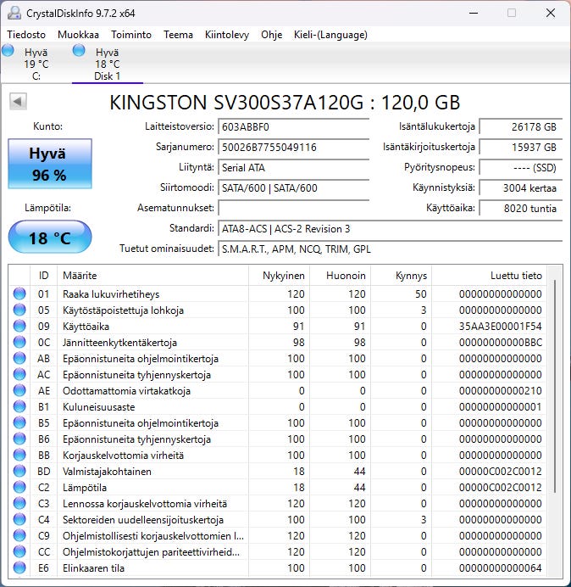Click the Huonoin column header
Image resolution: width=571 pixels, height=587 pixels.
pyautogui.click(x=341, y=276)
